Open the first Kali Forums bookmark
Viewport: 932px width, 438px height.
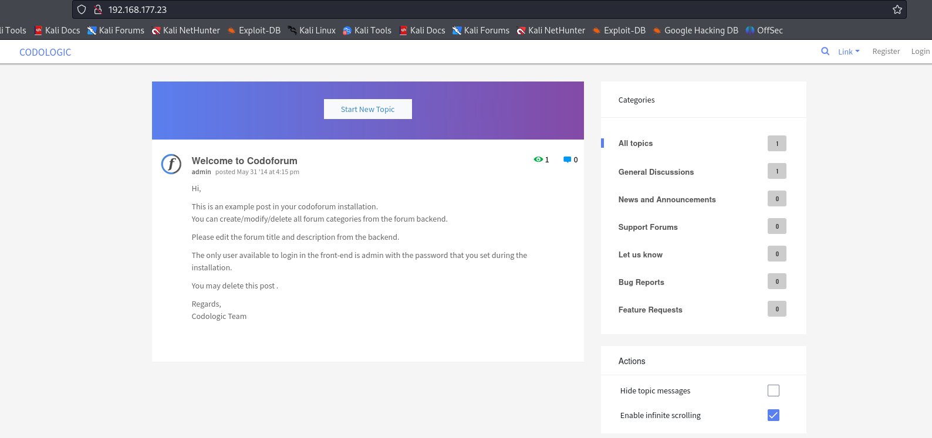(116, 30)
